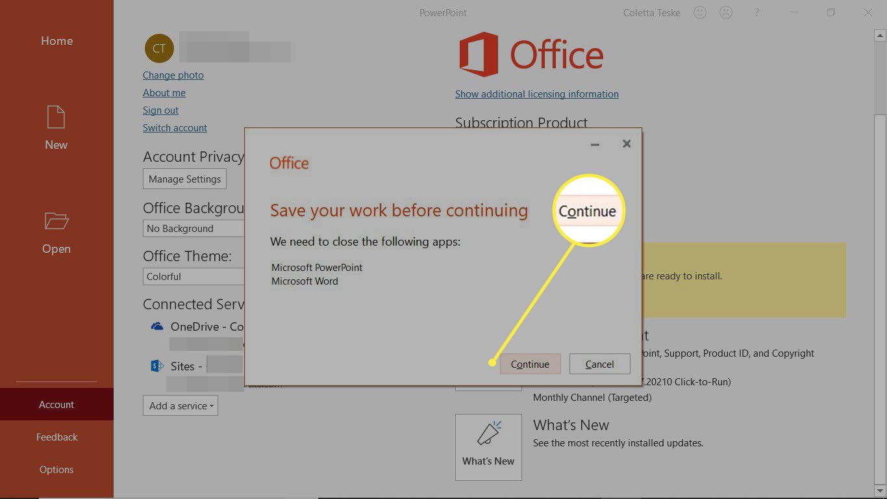Open the About me link

pos(164,93)
